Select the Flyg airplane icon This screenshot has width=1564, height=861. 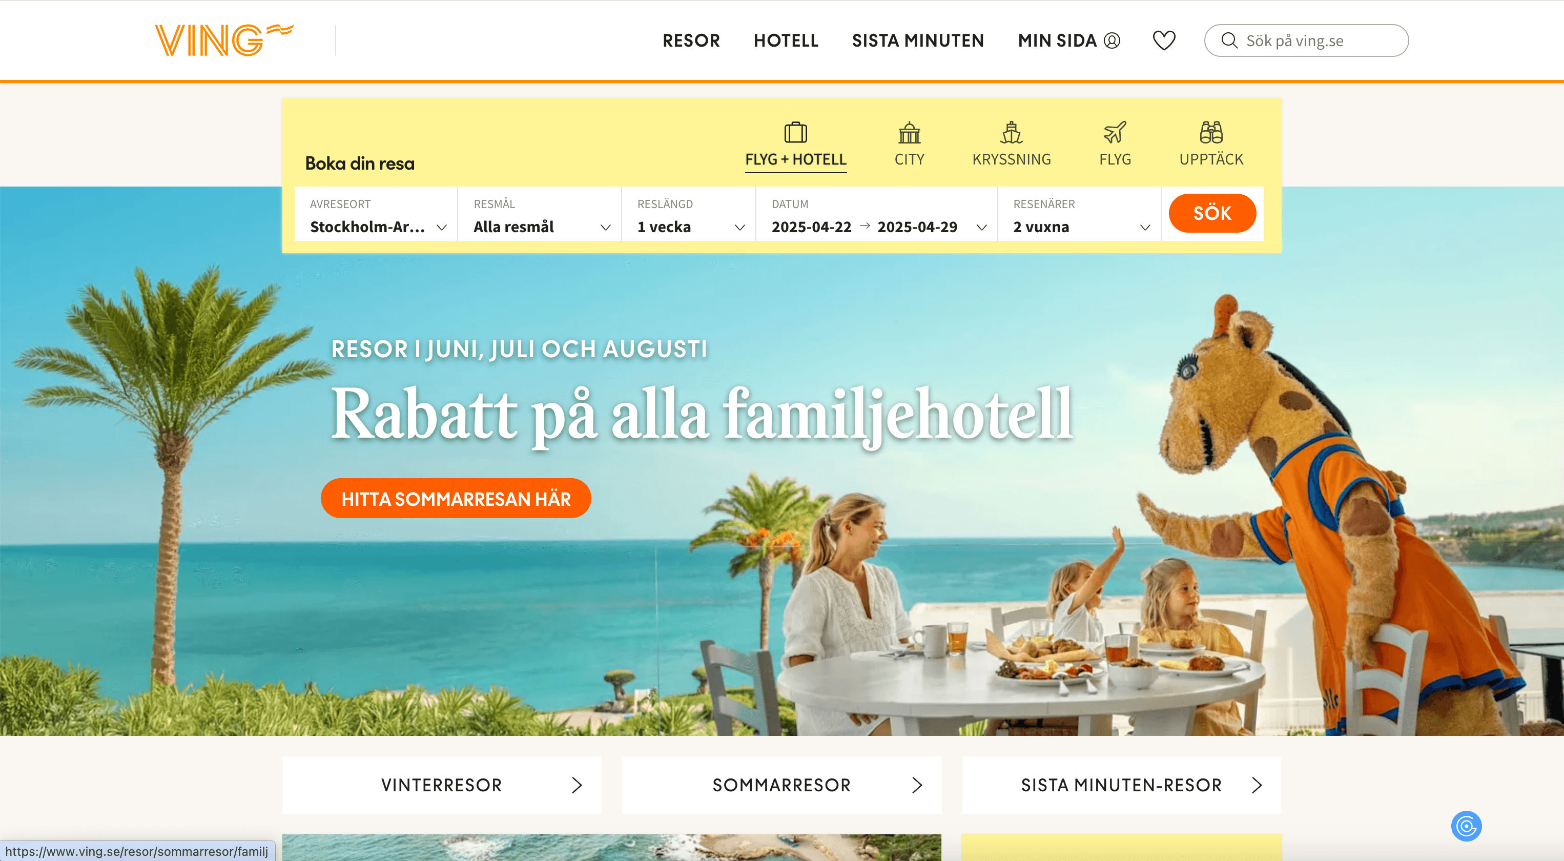coord(1115,132)
